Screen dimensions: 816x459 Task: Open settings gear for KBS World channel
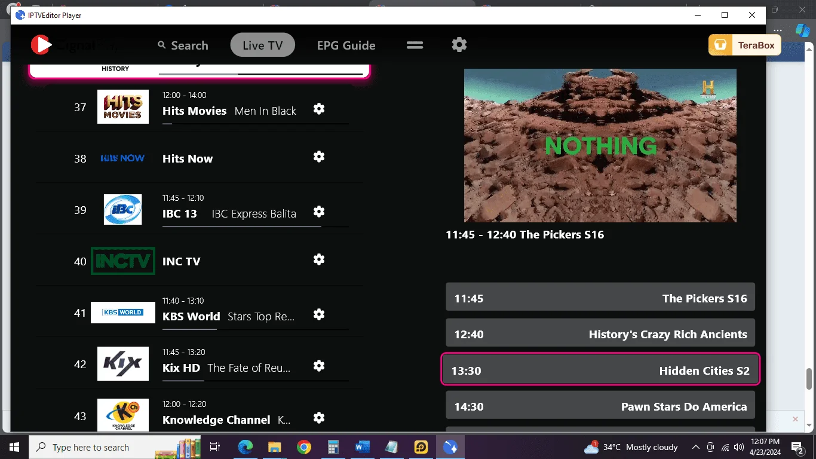(x=319, y=314)
